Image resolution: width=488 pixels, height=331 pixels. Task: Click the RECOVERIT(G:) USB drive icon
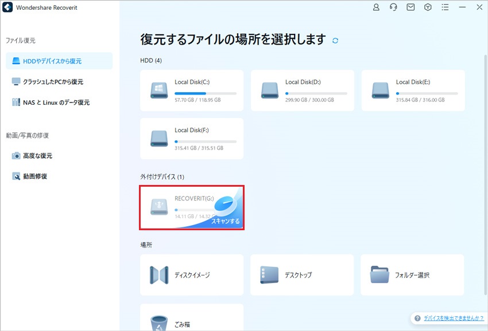tap(159, 207)
